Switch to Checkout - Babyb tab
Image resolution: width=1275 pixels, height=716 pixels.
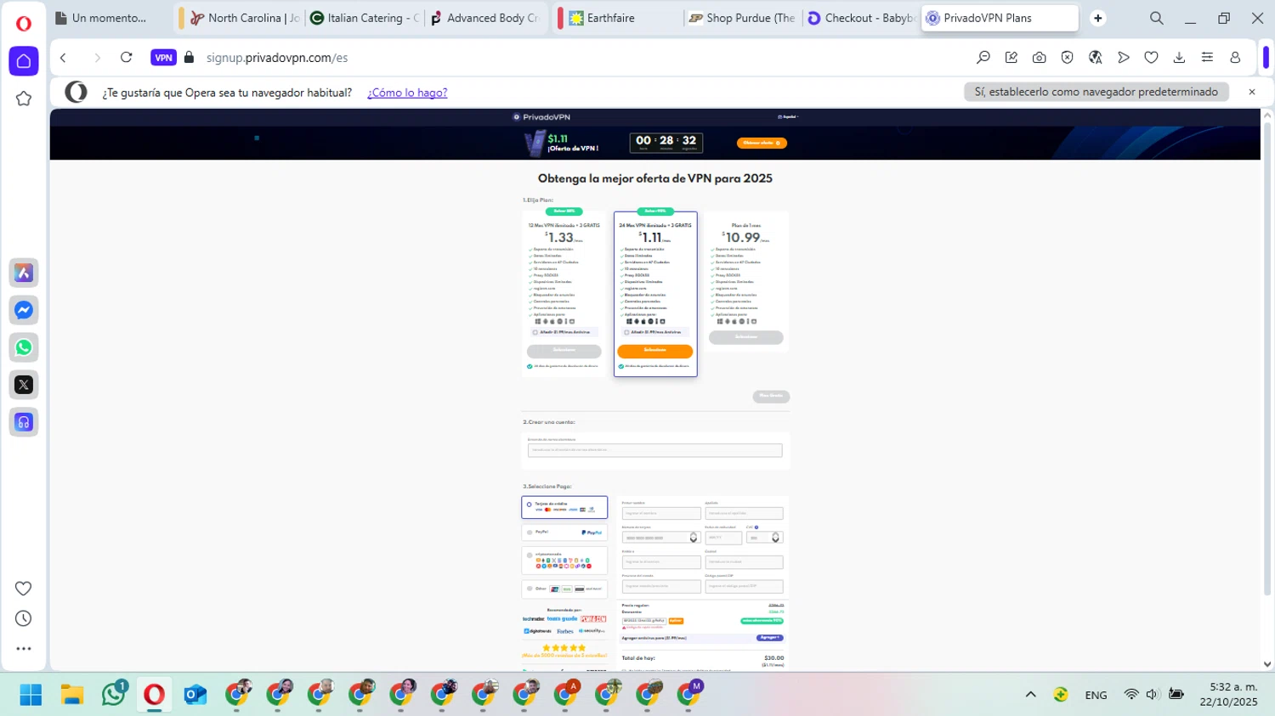(860, 18)
